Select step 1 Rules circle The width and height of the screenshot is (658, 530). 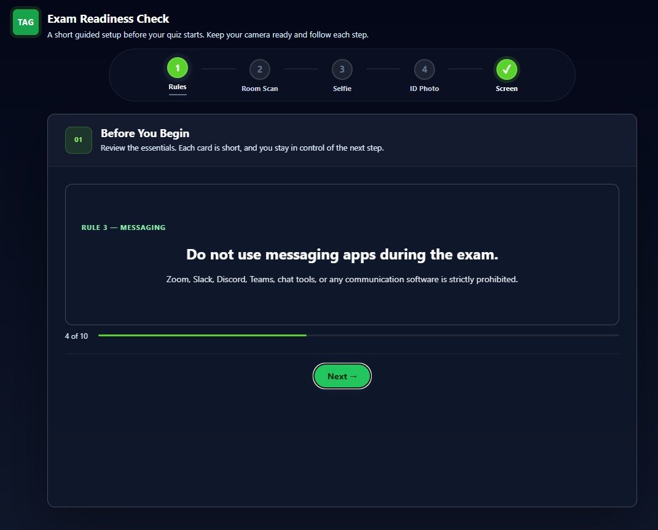(178, 68)
